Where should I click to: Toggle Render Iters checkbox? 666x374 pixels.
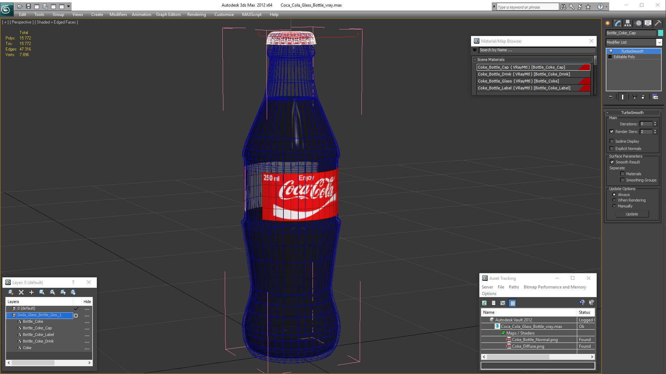(612, 132)
